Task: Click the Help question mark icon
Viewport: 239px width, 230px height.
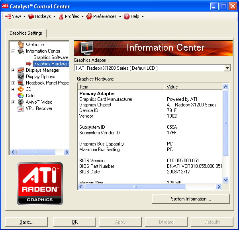Action: [127, 16]
